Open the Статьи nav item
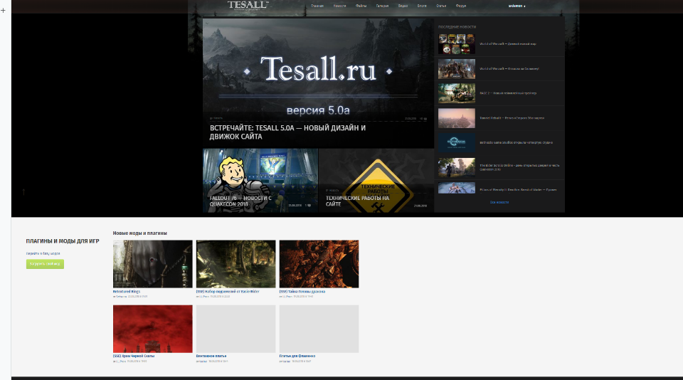Screen dimensions: 683x380 441,6
